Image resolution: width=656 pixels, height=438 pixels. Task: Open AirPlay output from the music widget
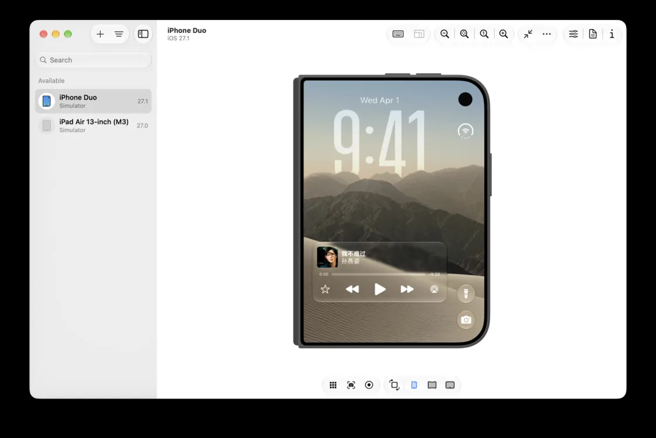(x=434, y=289)
